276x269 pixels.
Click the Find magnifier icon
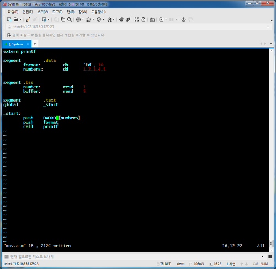coord(70,19)
